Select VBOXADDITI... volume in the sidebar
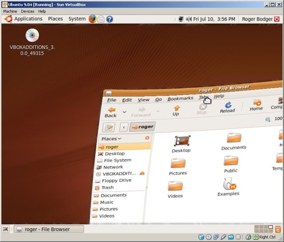Screen dimensions: 284x242 [x=117, y=174]
